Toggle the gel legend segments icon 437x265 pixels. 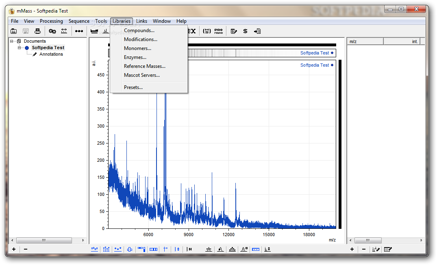click(x=154, y=249)
